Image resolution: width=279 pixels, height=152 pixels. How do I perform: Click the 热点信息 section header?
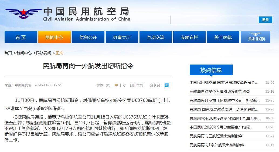(x=211, y=70)
